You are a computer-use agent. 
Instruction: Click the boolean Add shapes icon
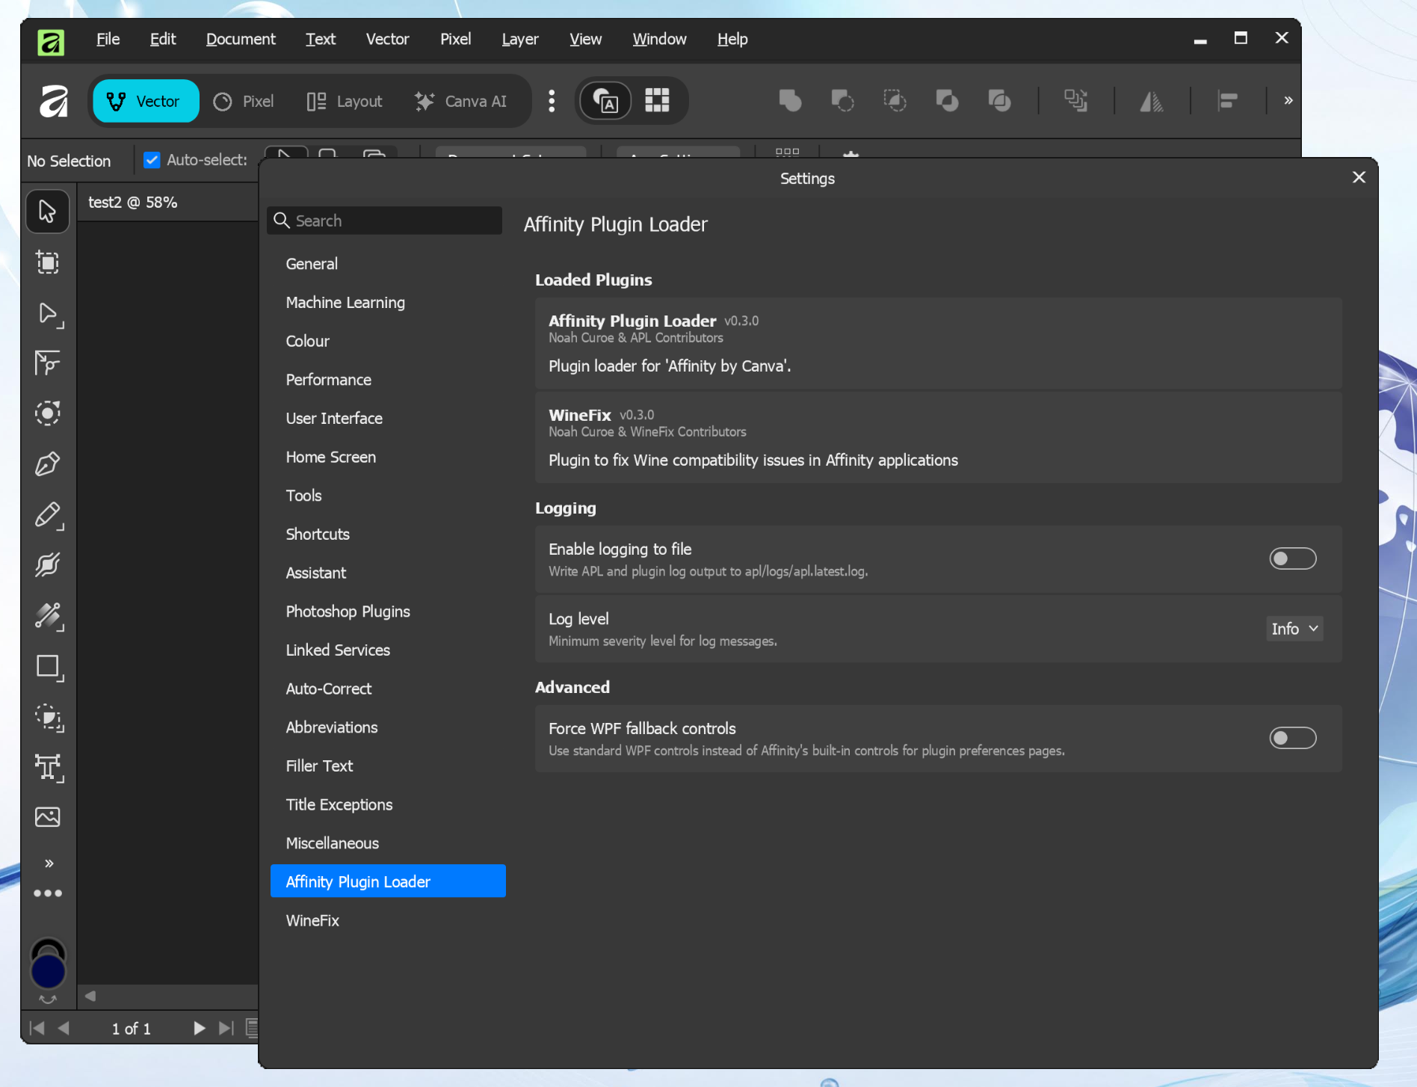790,101
